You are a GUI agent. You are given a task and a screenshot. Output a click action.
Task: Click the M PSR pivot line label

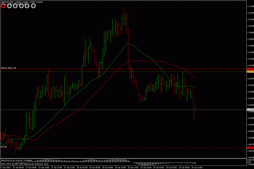[4, 147]
